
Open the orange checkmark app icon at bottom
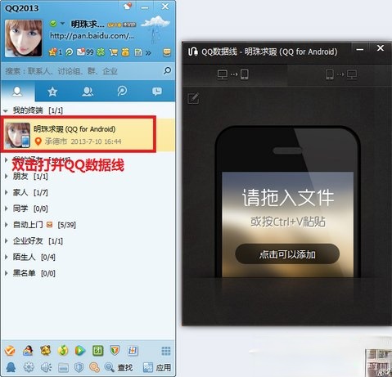pyautogui.click(x=10, y=351)
